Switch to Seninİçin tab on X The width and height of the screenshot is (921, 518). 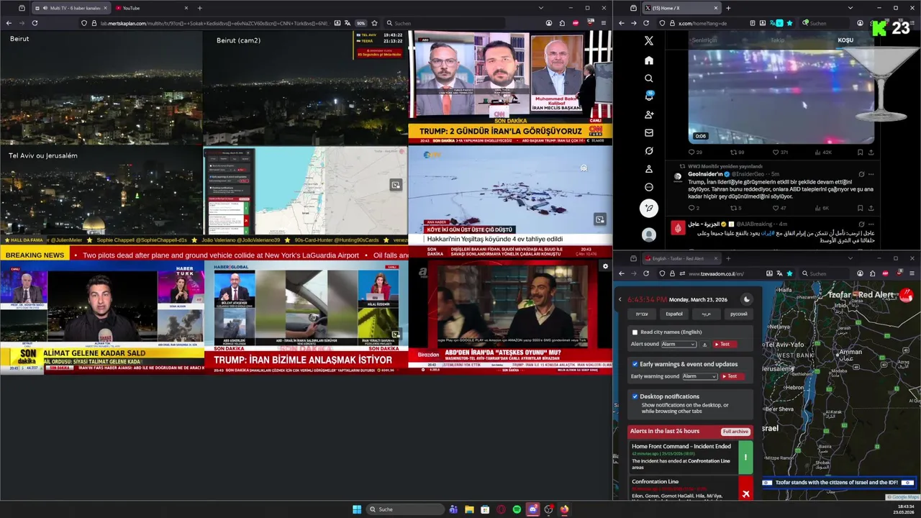point(704,40)
